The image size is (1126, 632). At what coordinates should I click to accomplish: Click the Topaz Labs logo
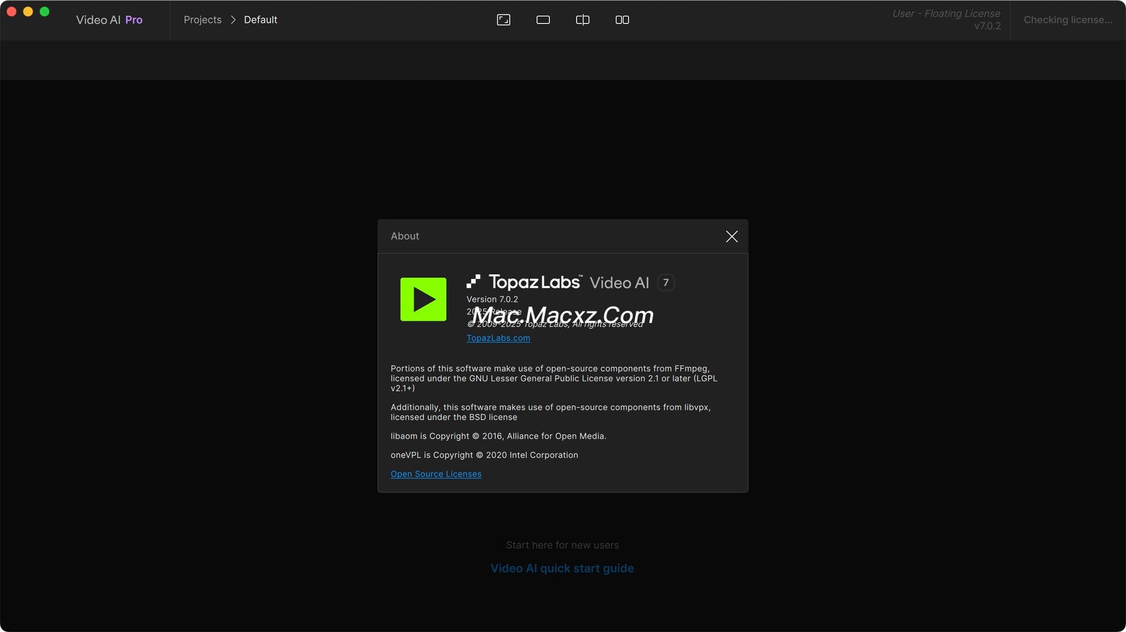click(x=524, y=282)
